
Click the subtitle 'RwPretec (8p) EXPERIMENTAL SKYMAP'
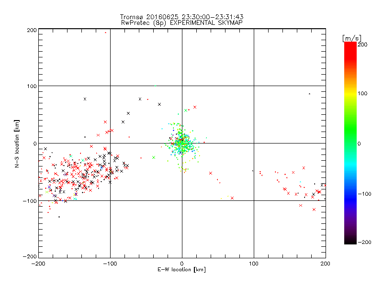(181, 23)
